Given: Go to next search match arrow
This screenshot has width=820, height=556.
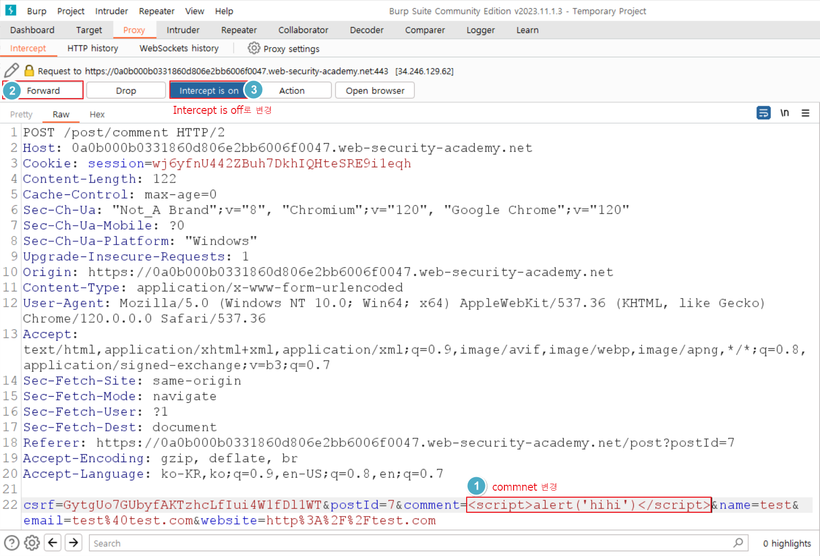Looking at the screenshot, I should pyautogui.click(x=73, y=542).
